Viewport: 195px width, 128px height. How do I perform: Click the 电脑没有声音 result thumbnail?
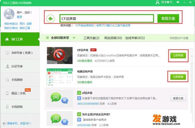click(60, 77)
